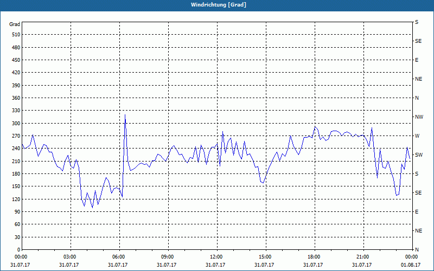
Task: Click the "480" value on the left axis
Action: 16,48
